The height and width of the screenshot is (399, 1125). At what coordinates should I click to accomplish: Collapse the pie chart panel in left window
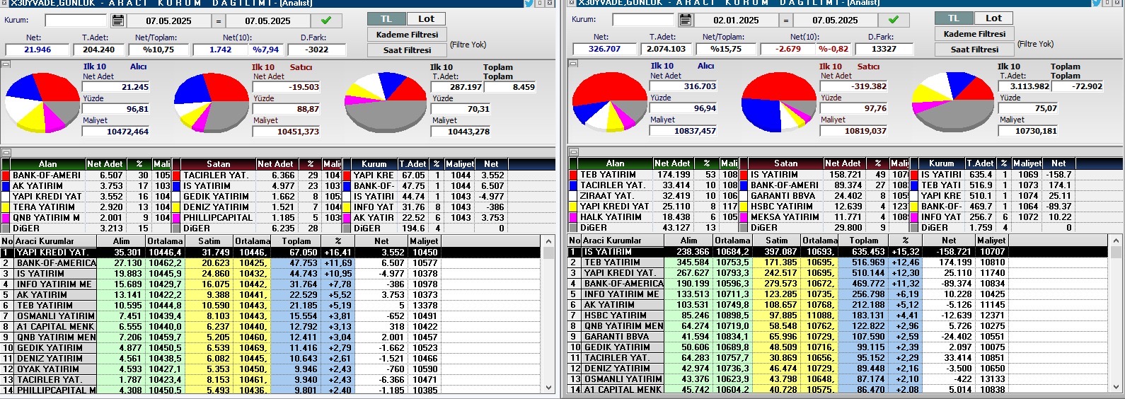point(6,64)
